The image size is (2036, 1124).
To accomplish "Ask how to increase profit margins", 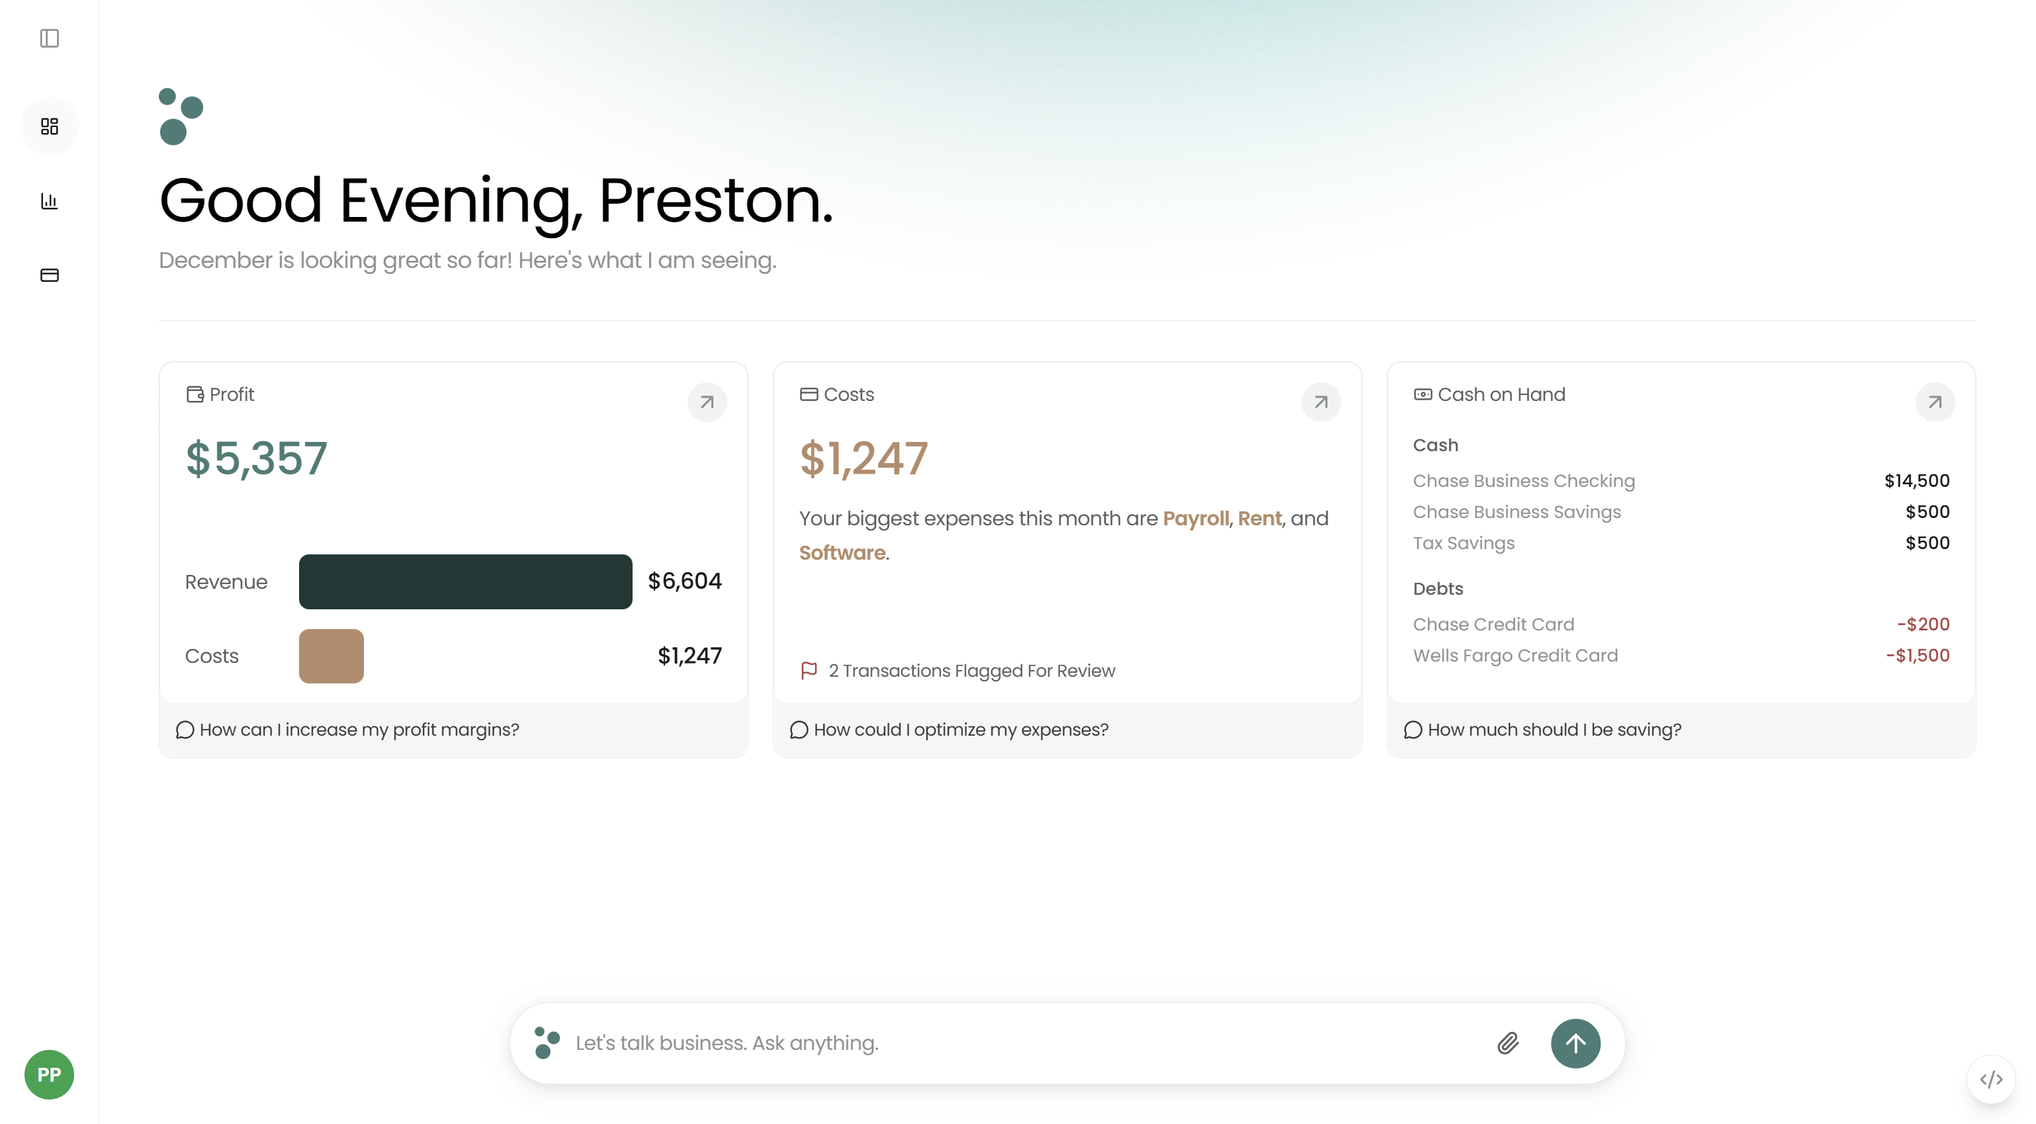I will coord(358,730).
